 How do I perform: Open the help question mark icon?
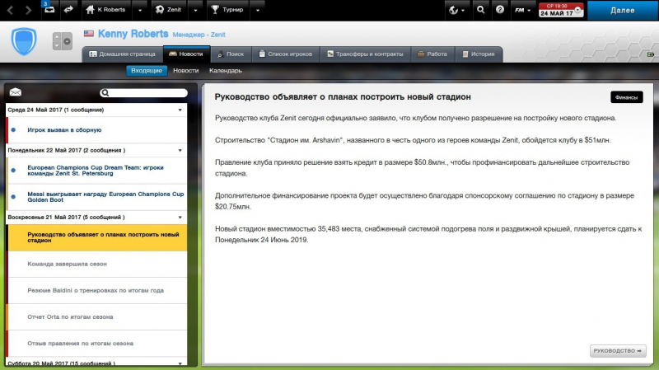pyautogui.click(x=500, y=10)
